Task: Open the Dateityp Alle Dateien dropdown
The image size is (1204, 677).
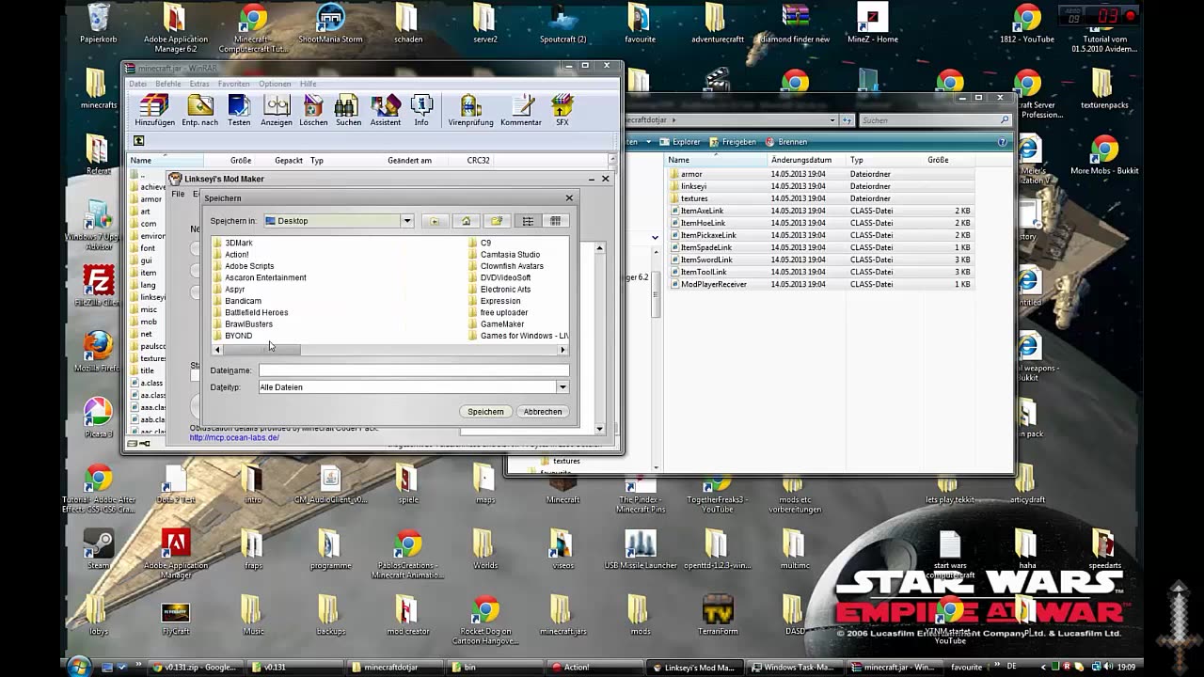Action: (x=562, y=387)
